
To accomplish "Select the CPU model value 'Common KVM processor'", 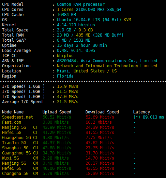I will coord(81,4).
